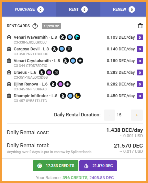Viewport: 148px width, 183px height.
Task: Click Djinn Renova's white life element icon
Action: (x=68, y=84)
